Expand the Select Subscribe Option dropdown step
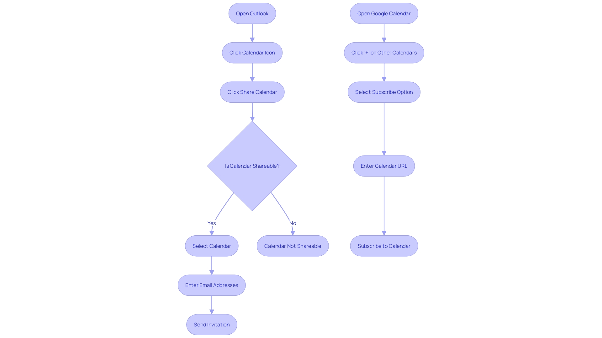Viewport: 602px width, 338px height. (384, 92)
